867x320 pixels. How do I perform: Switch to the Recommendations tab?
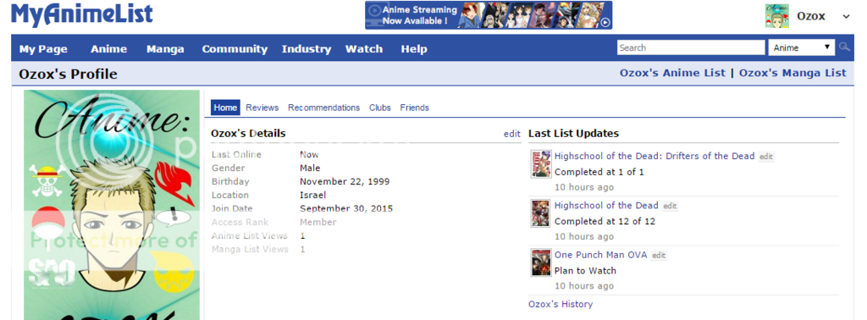[x=323, y=108]
